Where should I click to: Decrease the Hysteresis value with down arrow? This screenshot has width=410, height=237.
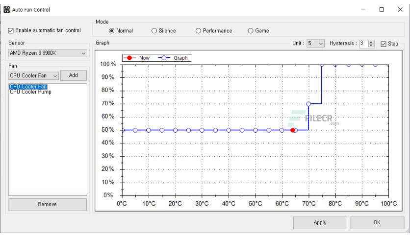[x=371, y=46]
